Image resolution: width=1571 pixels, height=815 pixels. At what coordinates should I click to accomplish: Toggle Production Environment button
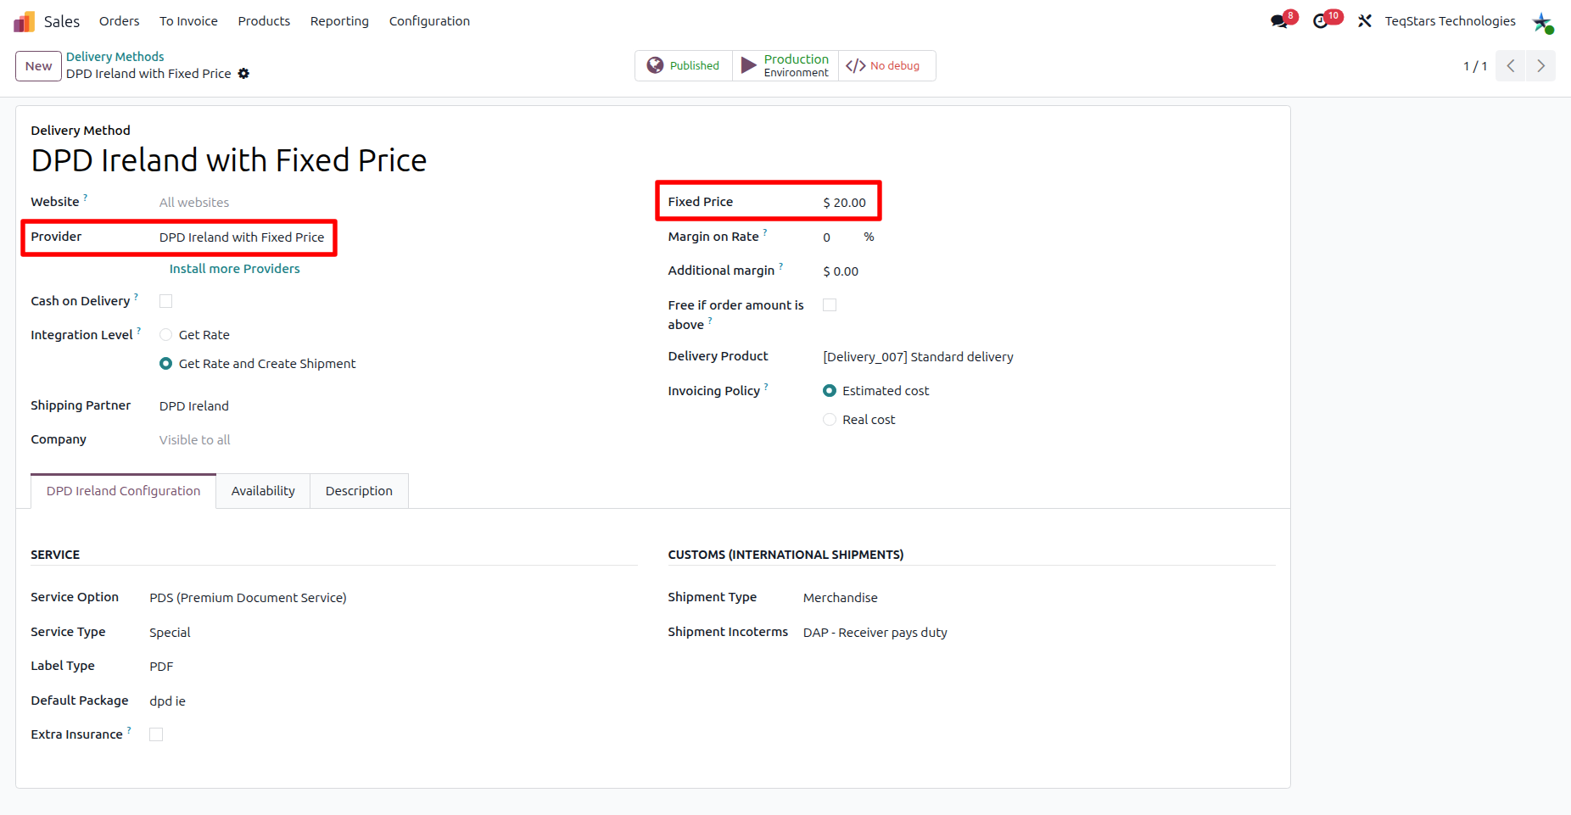(x=785, y=65)
